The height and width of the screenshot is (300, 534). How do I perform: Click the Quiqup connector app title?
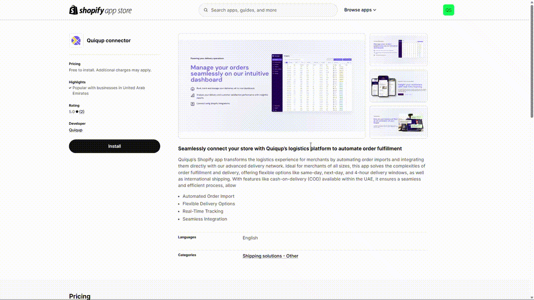(109, 40)
